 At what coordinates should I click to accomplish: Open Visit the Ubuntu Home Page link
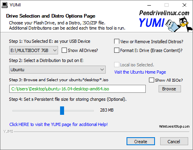(140, 72)
